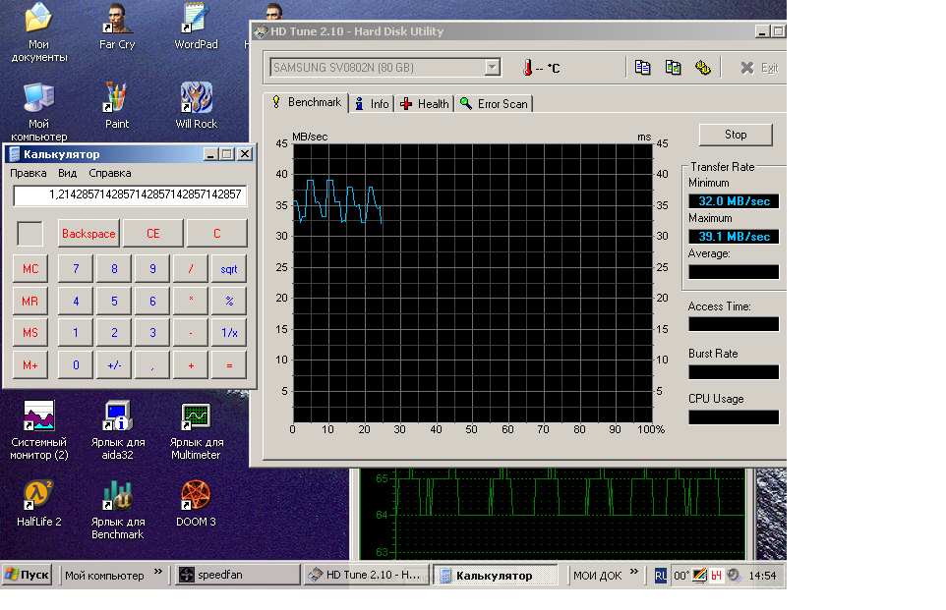This screenshot has width=946, height=610.
Task: Open the Error Scan tab
Action: coord(494,104)
